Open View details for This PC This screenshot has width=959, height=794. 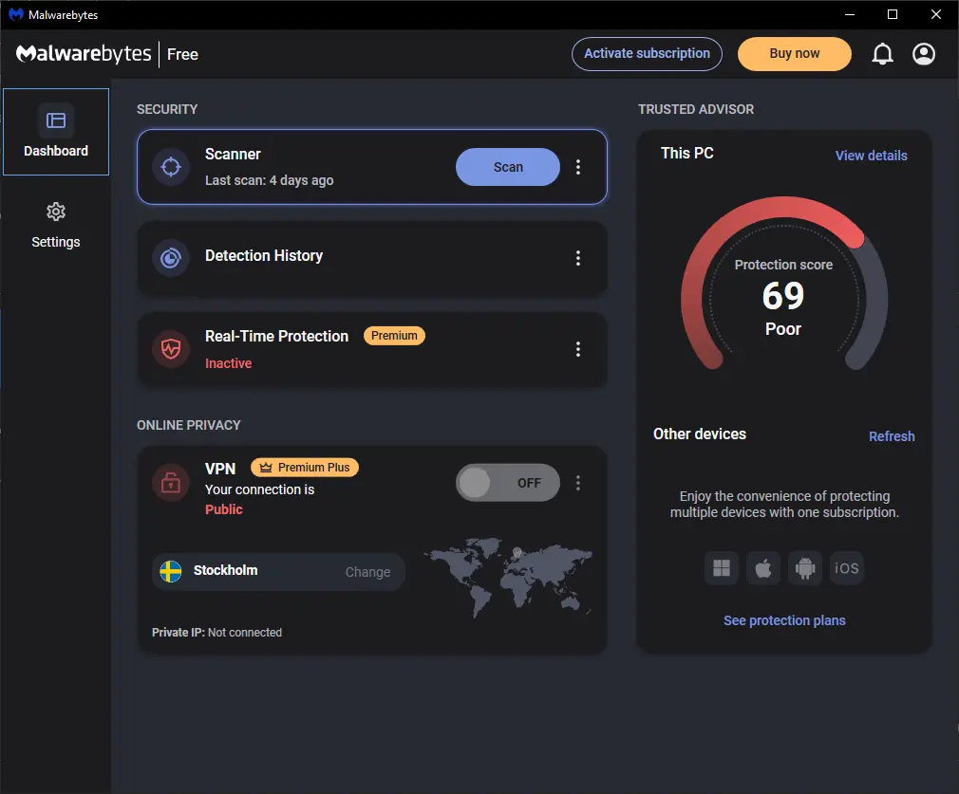point(871,156)
